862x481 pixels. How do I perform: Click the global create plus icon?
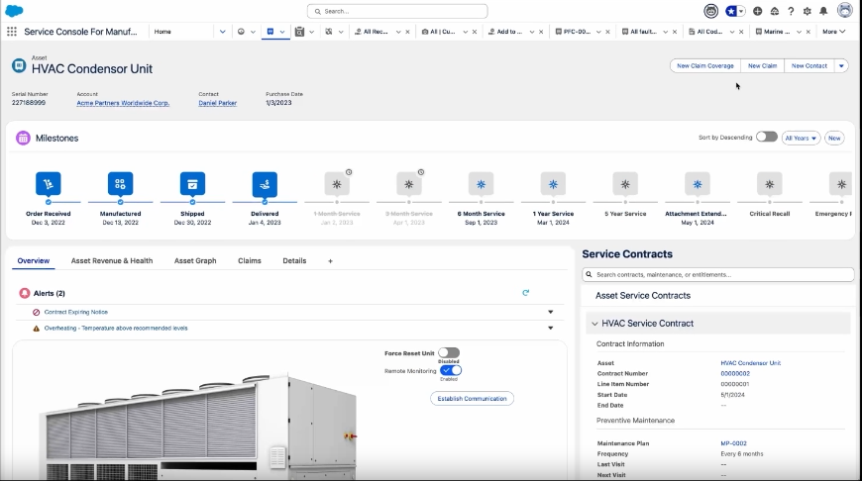click(x=758, y=11)
